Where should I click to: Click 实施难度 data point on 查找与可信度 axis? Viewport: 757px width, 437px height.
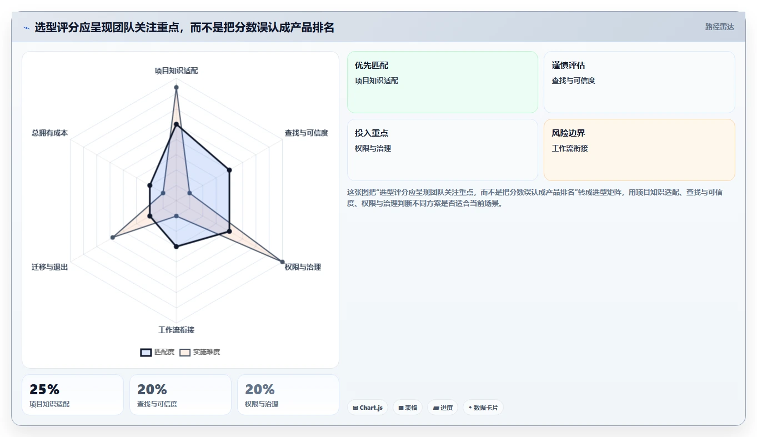189,193
